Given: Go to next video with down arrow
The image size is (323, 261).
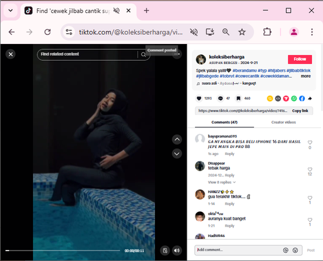Looking at the screenshot, I should pyautogui.click(x=177, y=154).
